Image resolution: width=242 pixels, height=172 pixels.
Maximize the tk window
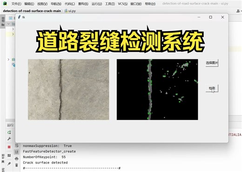210,17
